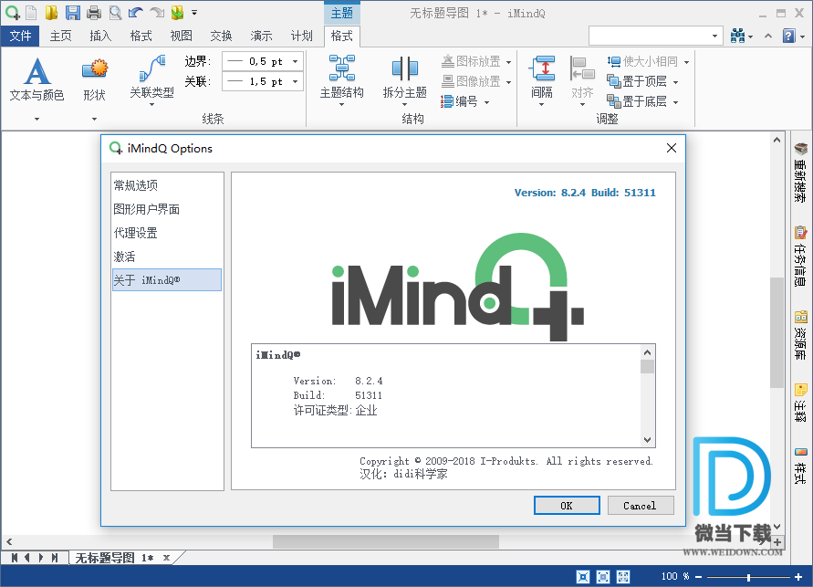Switch to the Exchange (交换) tab

tap(222, 36)
